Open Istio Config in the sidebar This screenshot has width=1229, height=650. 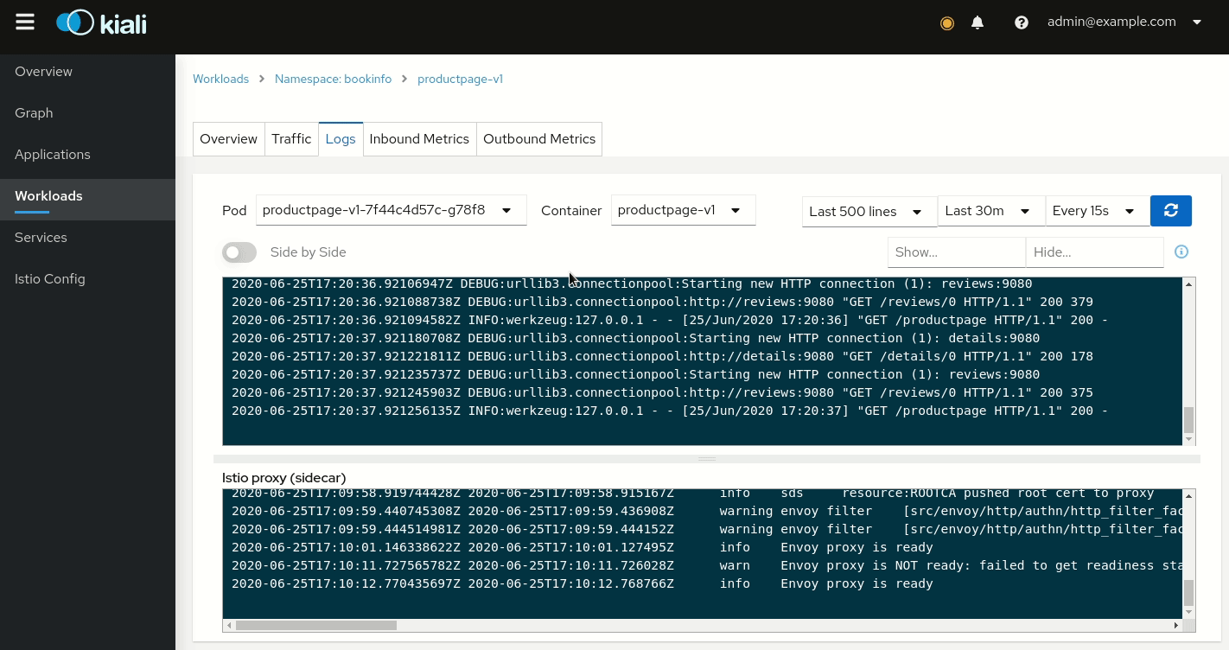pos(87,279)
